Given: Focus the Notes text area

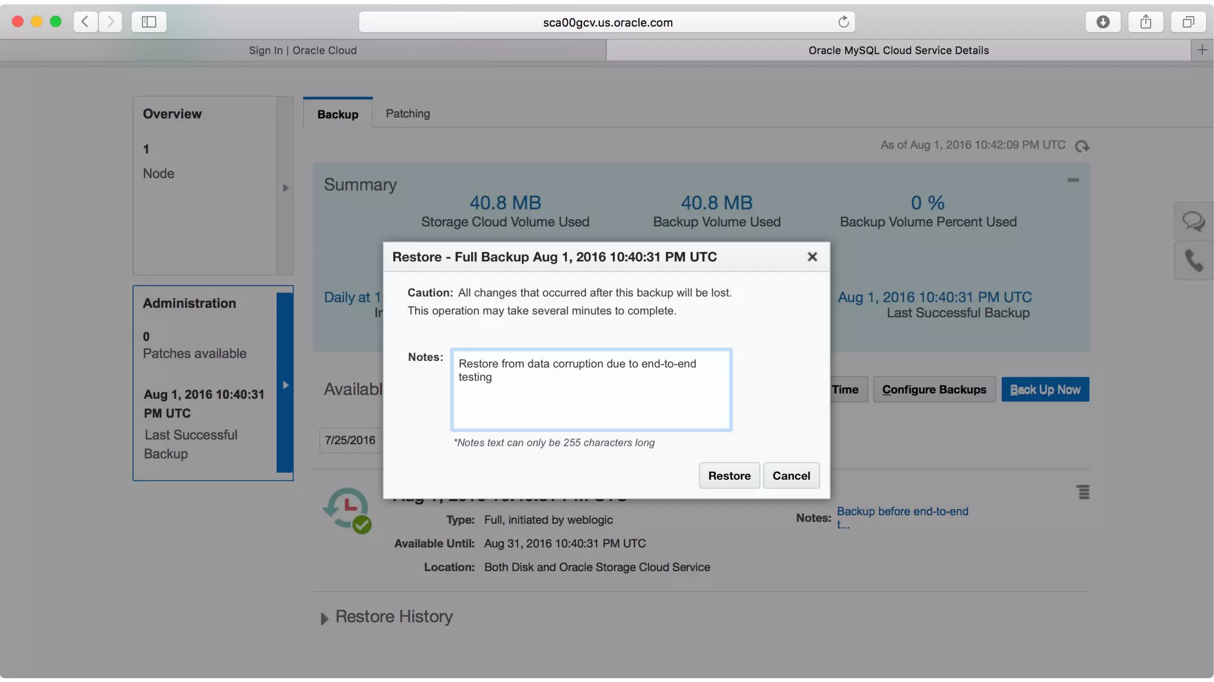Looking at the screenshot, I should pyautogui.click(x=591, y=389).
